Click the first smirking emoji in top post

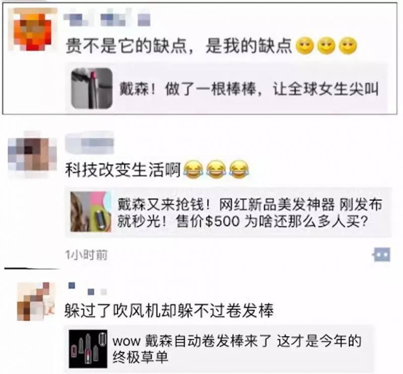(305, 46)
